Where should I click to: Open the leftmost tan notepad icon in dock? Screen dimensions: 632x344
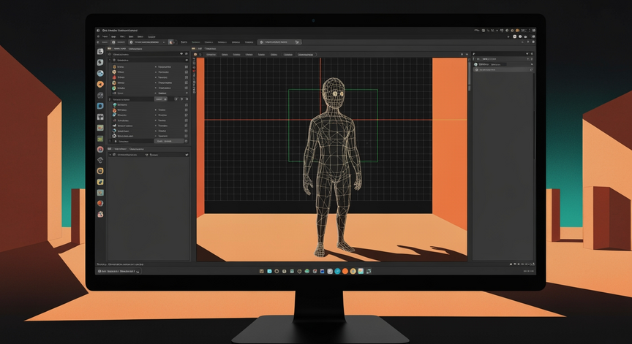point(262,271)
